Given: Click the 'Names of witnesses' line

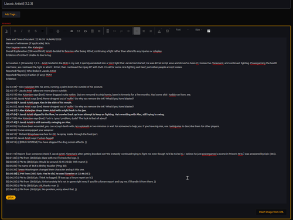Looking at the screenshot, I should 28,43.
